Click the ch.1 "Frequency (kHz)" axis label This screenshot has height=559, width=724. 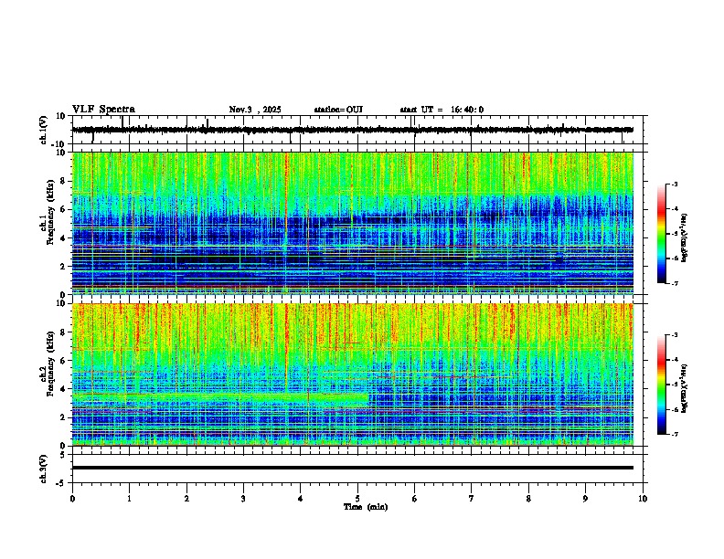pos(50,212)
